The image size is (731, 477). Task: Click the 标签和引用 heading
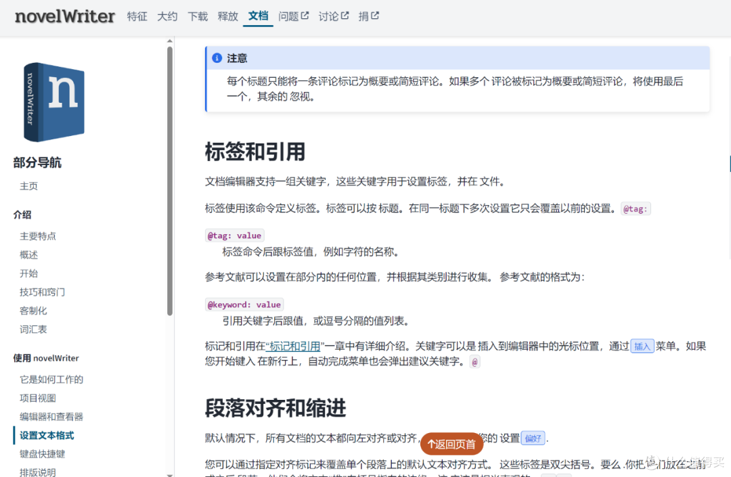pos(255,152)
